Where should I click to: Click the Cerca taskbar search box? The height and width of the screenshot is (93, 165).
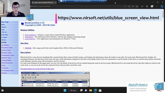[x=73, y=90]
